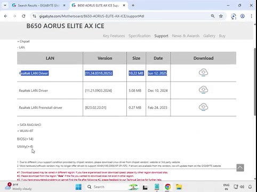Click the highlighted Jun 12, 2025 date
The image size is (257, 192).
coord(157,73)
